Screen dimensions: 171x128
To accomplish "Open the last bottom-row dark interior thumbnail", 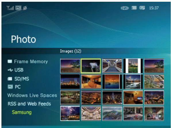I will coord(154,114).
